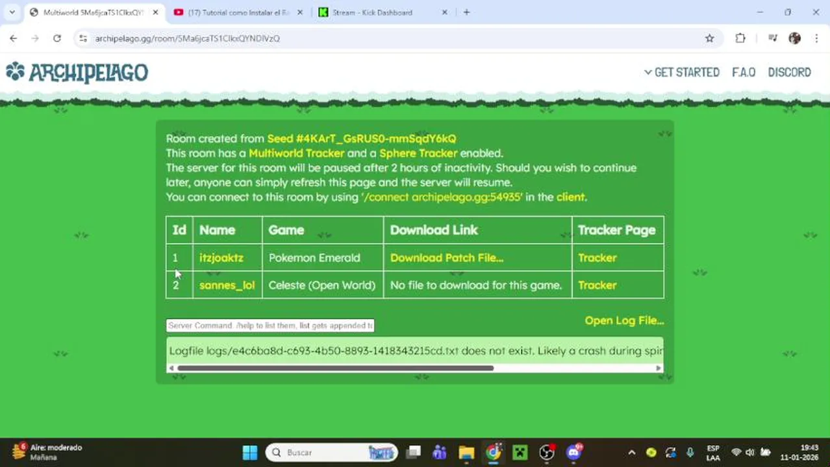Image resolution: width=830 pixels, height=467 pixels.
Task: Open the Sphere Tracker link
Action: (x=418, y=153)
